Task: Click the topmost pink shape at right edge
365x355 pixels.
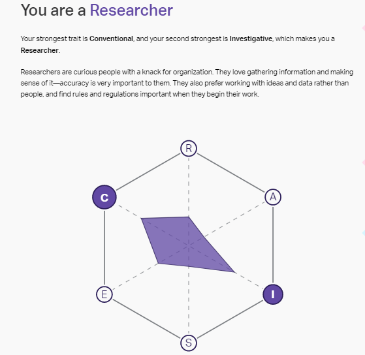Action: [x=364, y=28]
